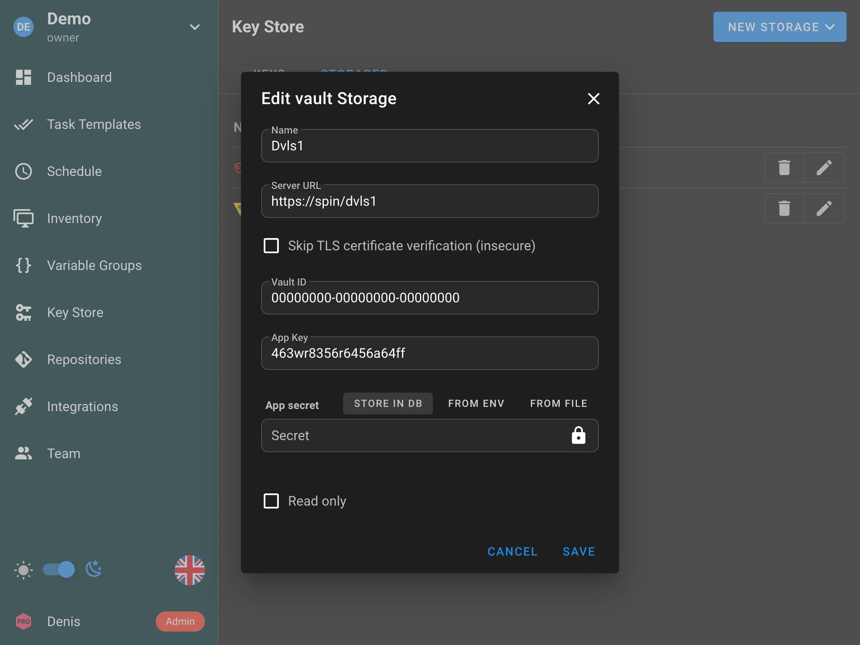Enable Skip TLS certificate verification checkbox
Image resolution: width=860 pixels, height=645 pixels.
click(271, 246)
